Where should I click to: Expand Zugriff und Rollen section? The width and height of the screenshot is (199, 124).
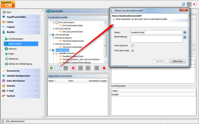click(x=37, y=17)
